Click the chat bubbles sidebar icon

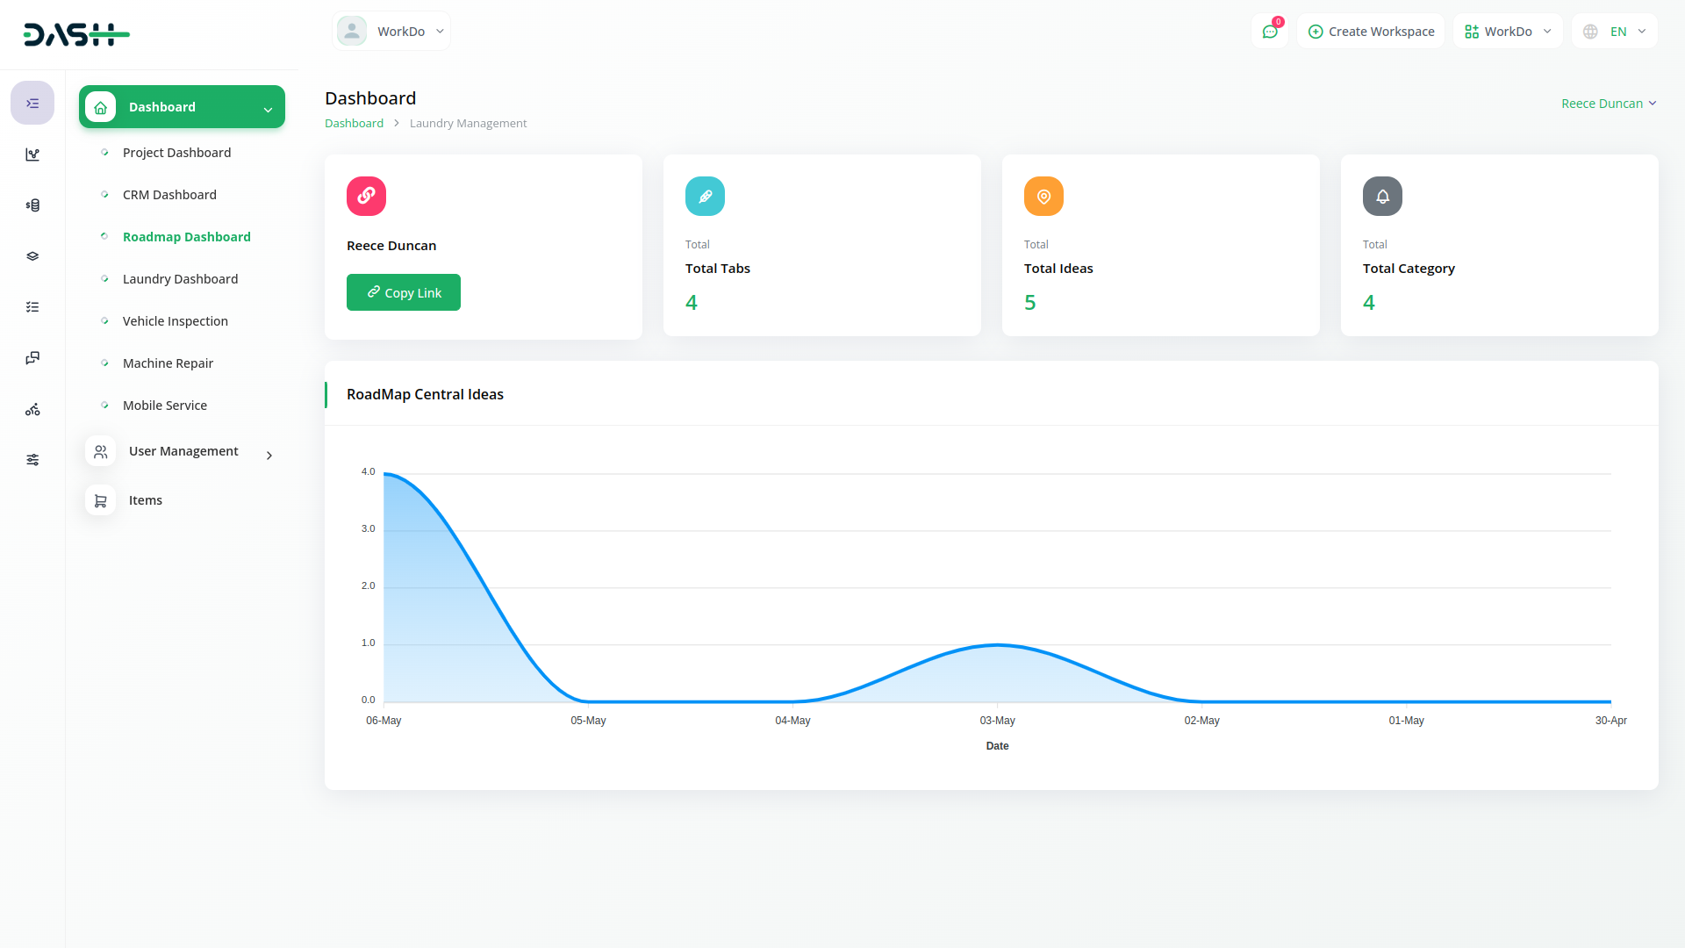coord(32,358)
